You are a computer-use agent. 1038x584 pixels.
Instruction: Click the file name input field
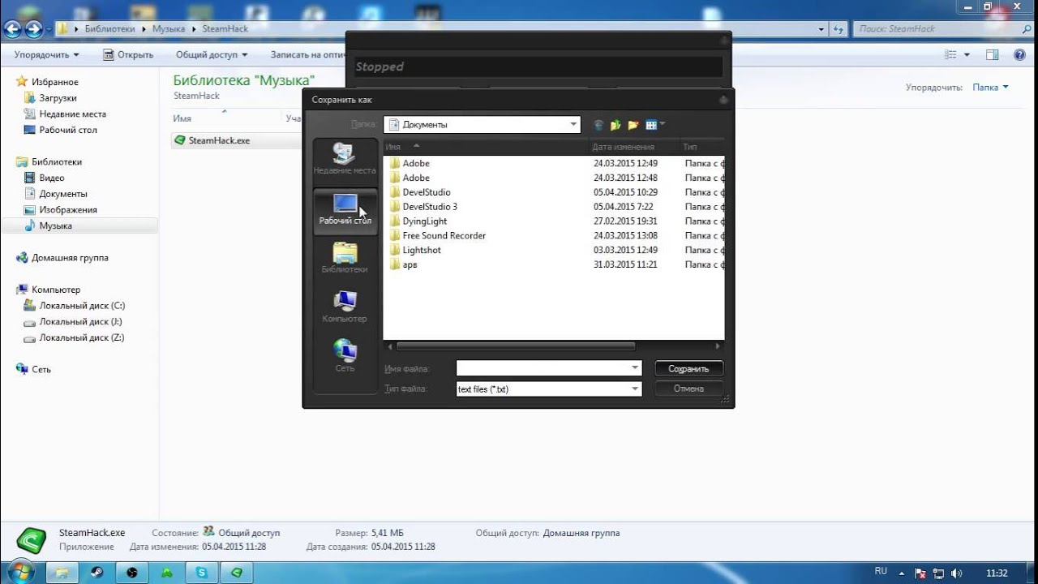pyautogui.click(x=543, y=368)
